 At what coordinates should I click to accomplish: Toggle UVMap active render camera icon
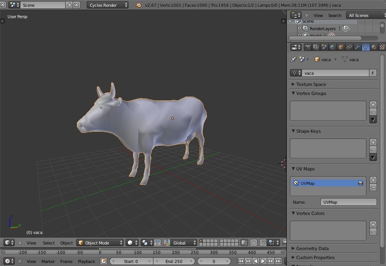coord(360,183)
